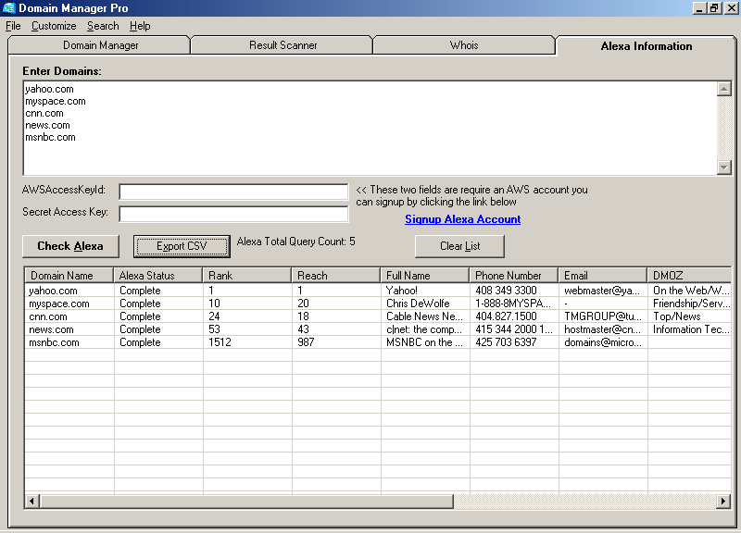Click the Domain Manager Pro title bar icon

point(9,8)
